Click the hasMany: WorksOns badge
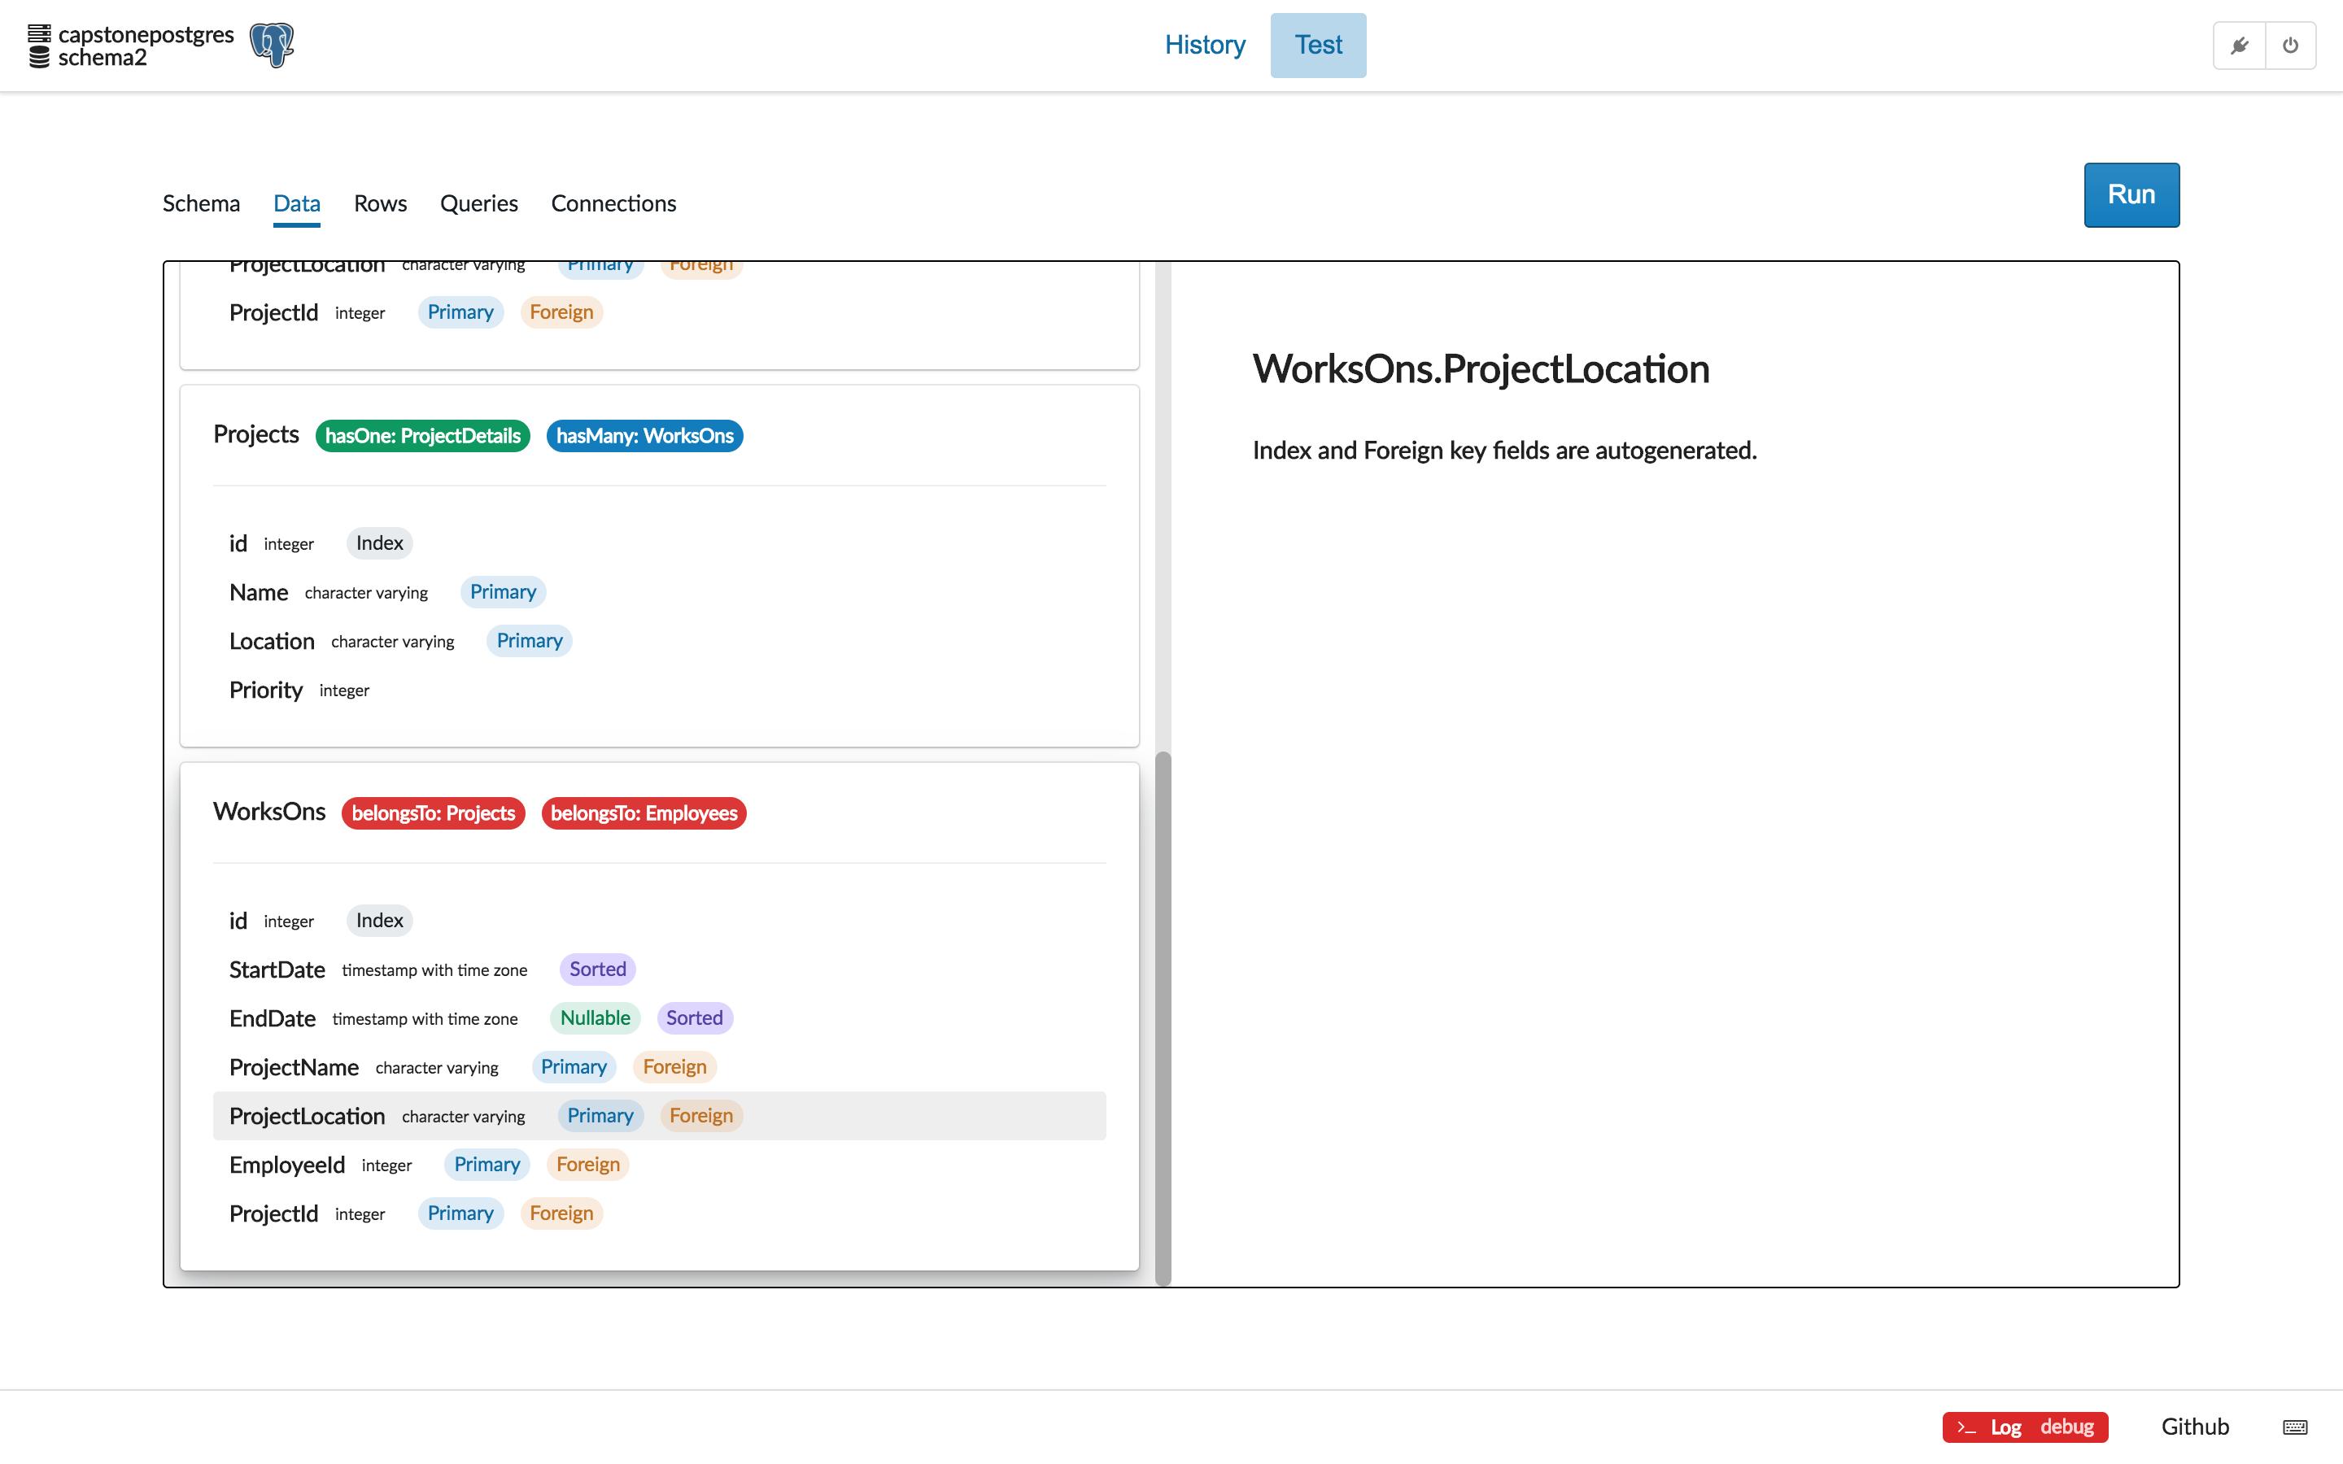The image size is (2343, 1464). pos(644,436)
